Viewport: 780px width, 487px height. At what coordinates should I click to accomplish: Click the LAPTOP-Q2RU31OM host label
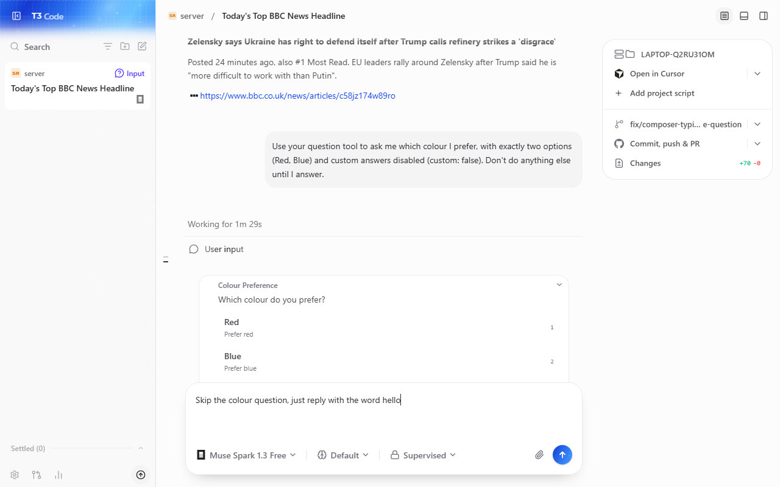tap(678, 54)
